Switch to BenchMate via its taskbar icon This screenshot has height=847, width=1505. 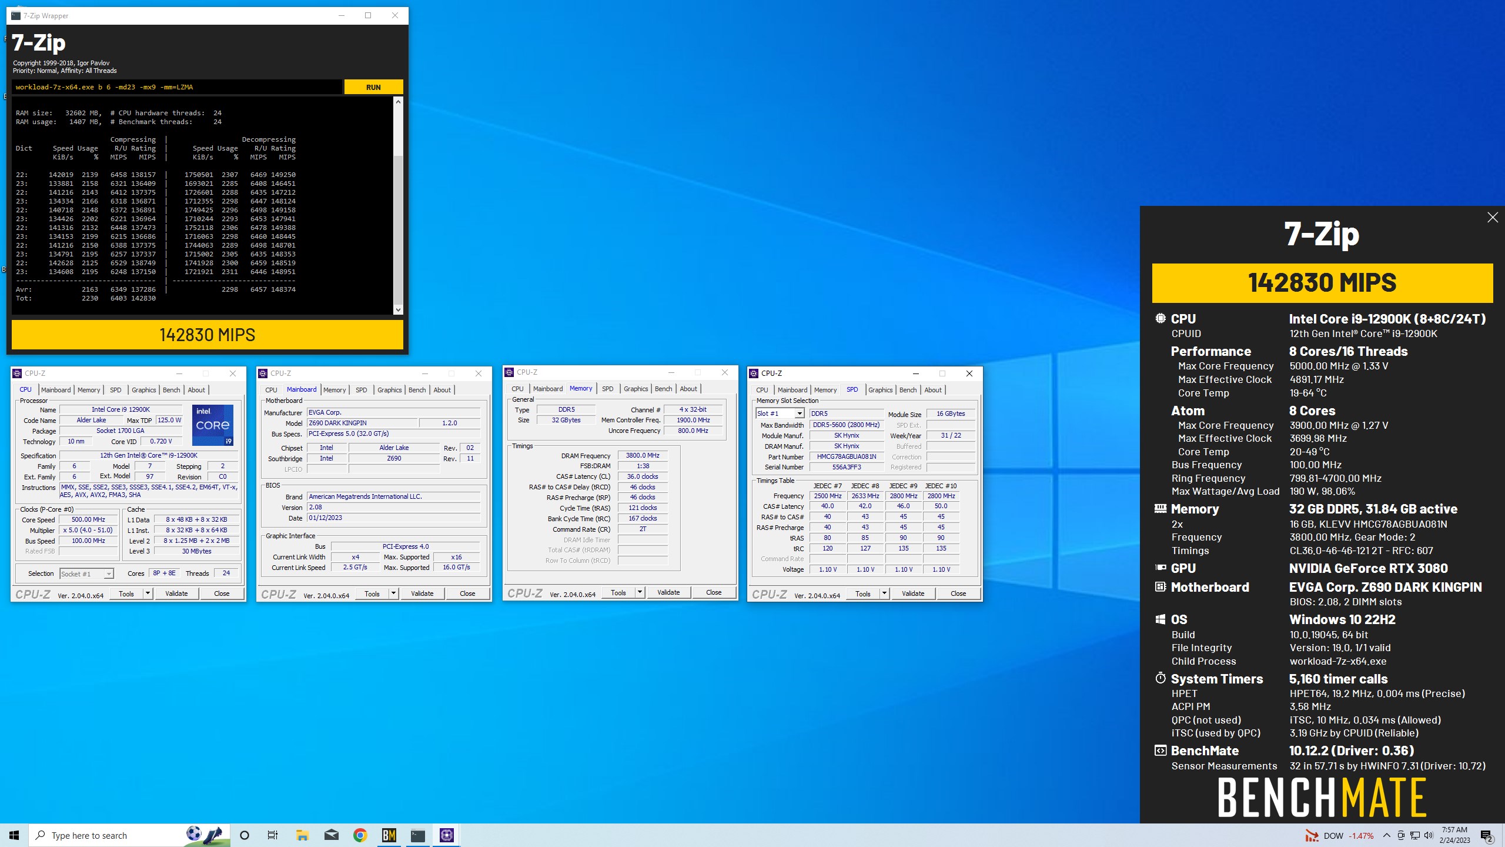389,835
